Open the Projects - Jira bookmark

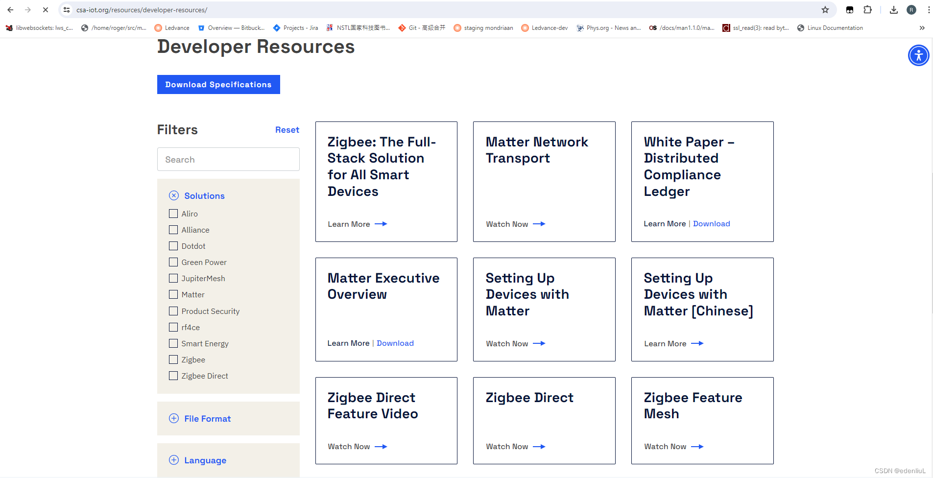pos(295,28)
